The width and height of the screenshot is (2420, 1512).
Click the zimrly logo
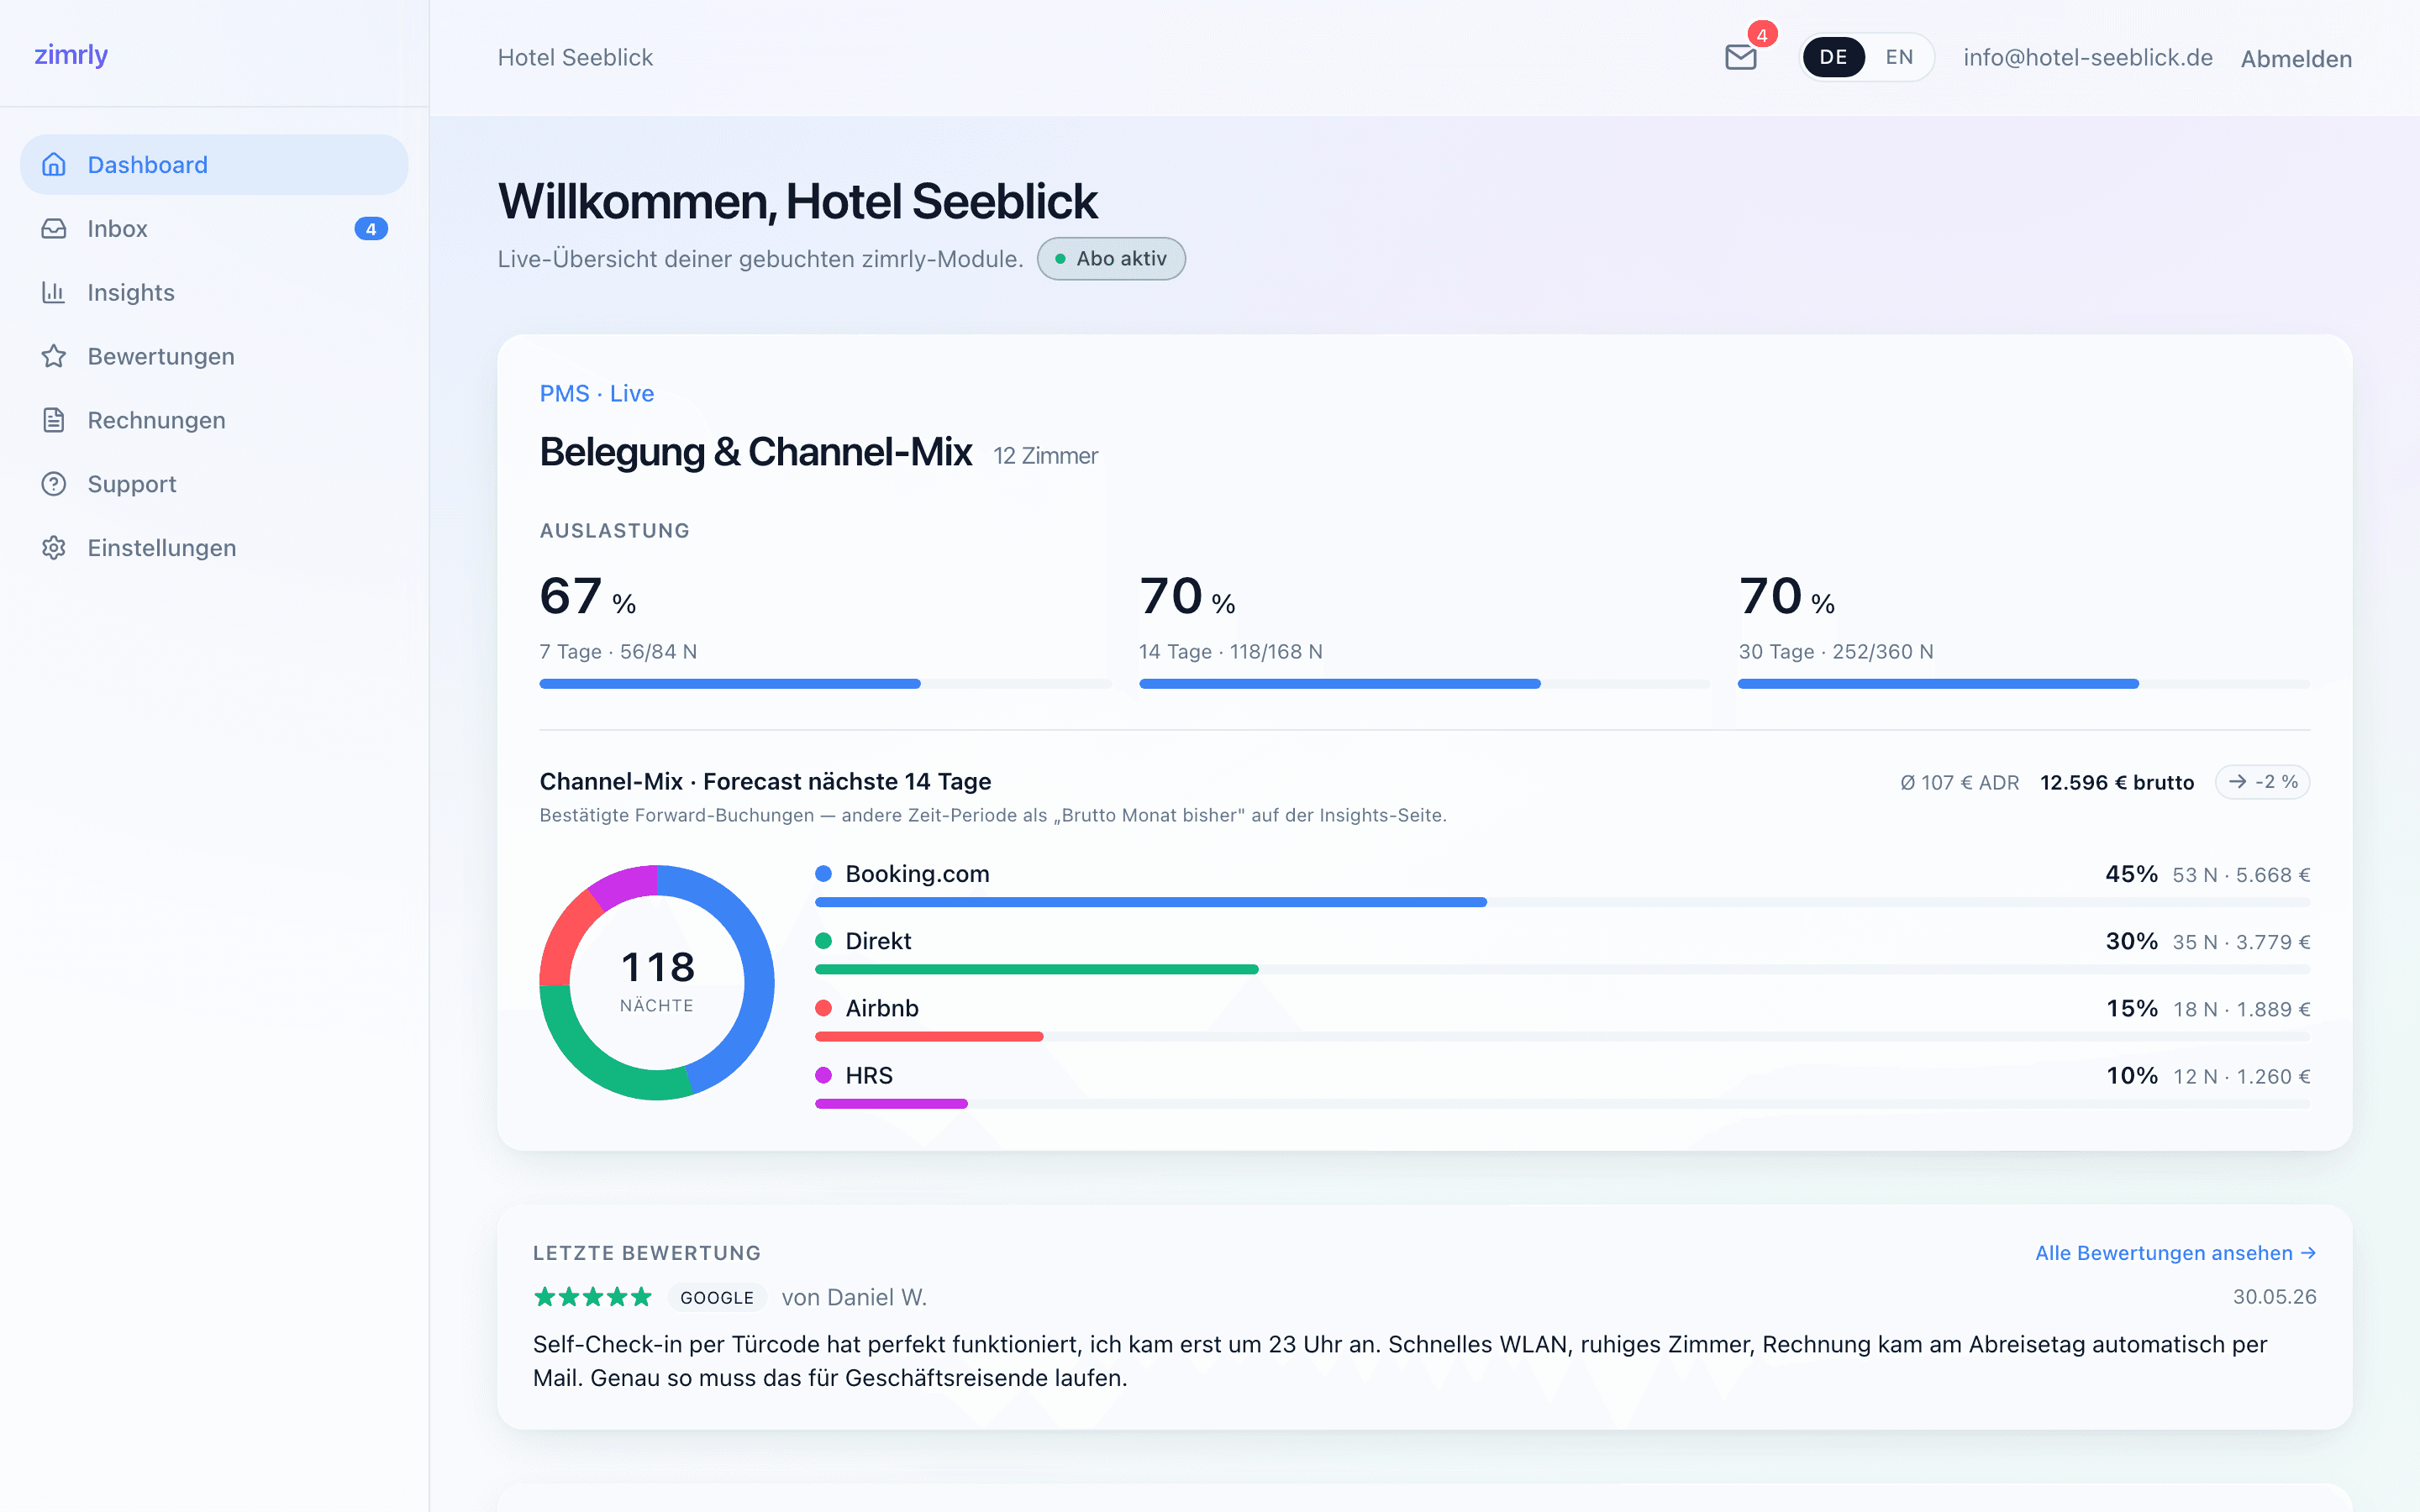tap(71, 55)
